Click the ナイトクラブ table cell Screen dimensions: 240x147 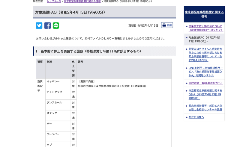click(58, 94)
